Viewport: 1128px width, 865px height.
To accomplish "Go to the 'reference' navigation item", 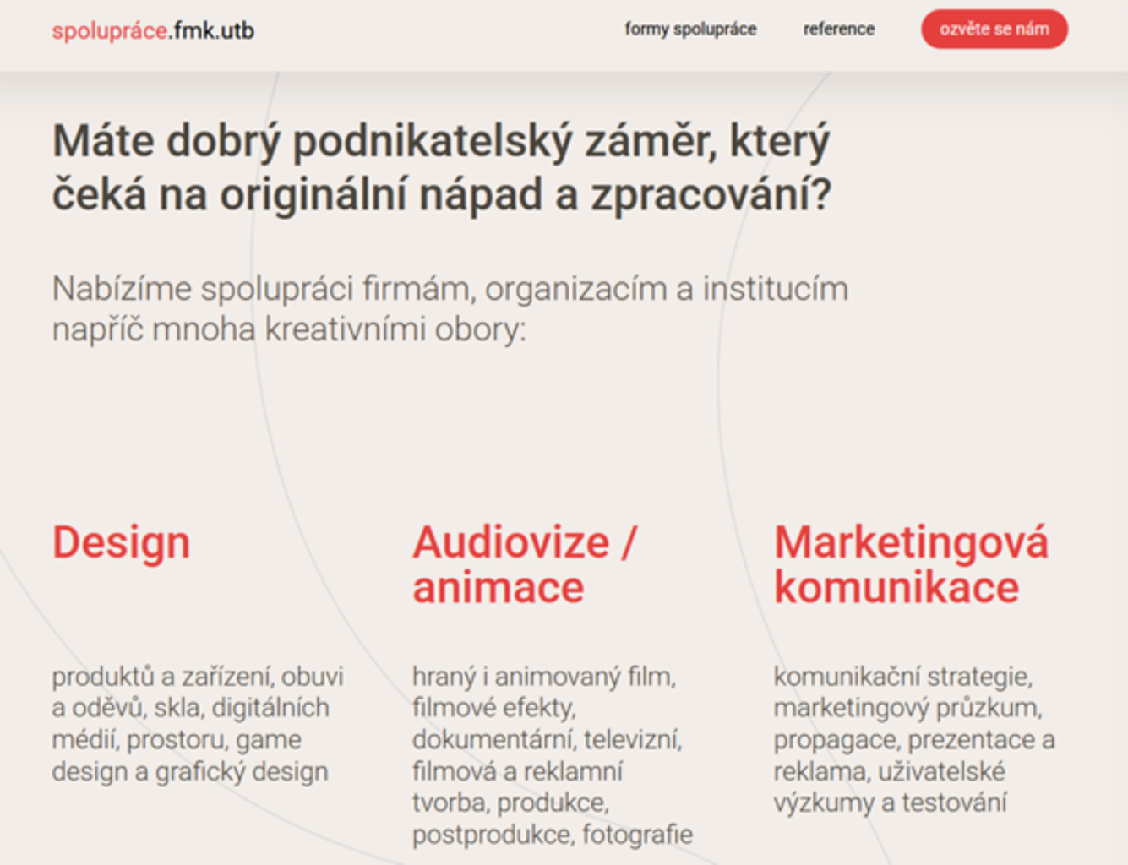I will 838,30.
